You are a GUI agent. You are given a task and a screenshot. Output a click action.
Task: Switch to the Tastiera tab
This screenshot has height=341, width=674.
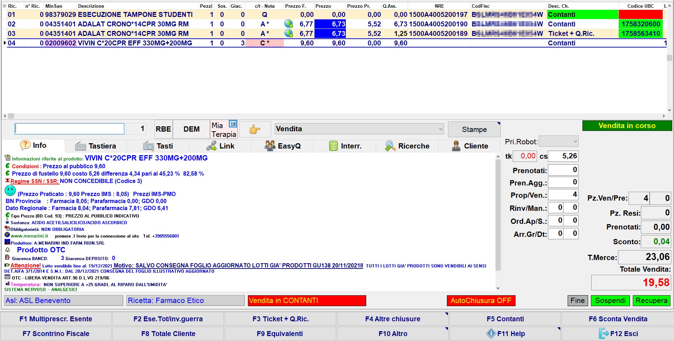point(96,146)
